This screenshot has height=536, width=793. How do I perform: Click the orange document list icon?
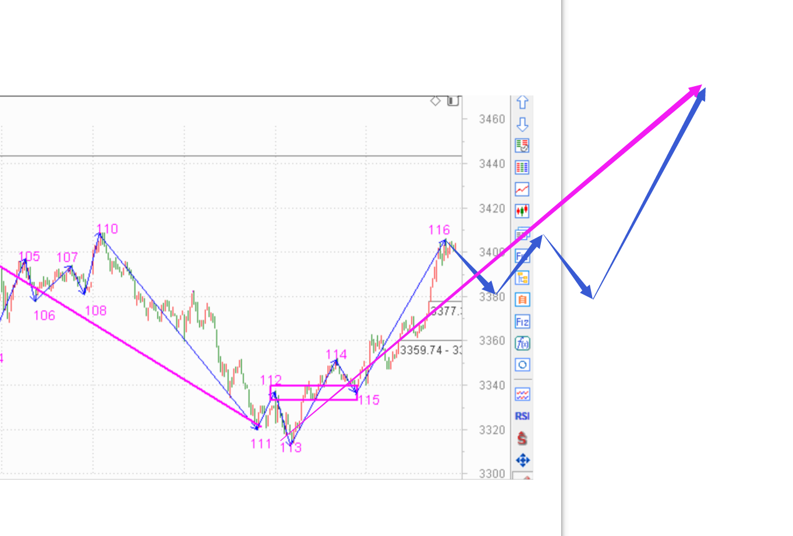(x=522, y=300)
